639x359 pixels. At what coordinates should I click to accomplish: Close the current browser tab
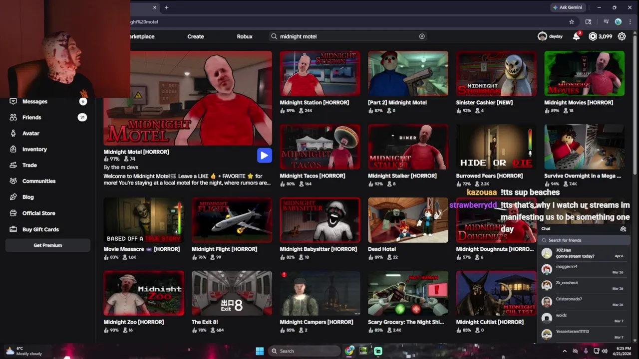(x=155, y=7)
